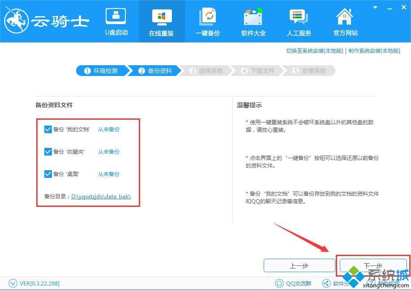Open the 一键备份 backup icon
Image resolution: width=411 pixels, height=290 pixels.
(x=207, y=17)
